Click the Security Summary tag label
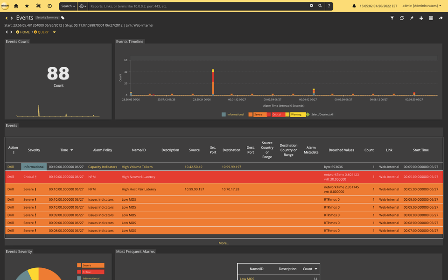 [47, 18]
